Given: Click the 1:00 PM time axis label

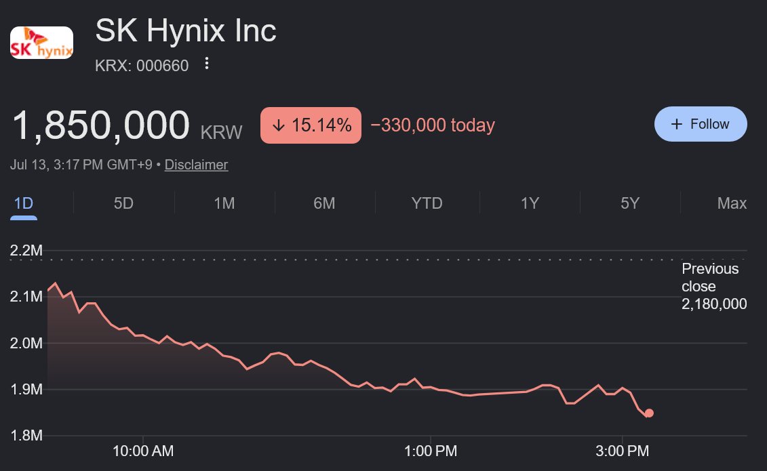Looking at the screenshot, I should (431, 451).
